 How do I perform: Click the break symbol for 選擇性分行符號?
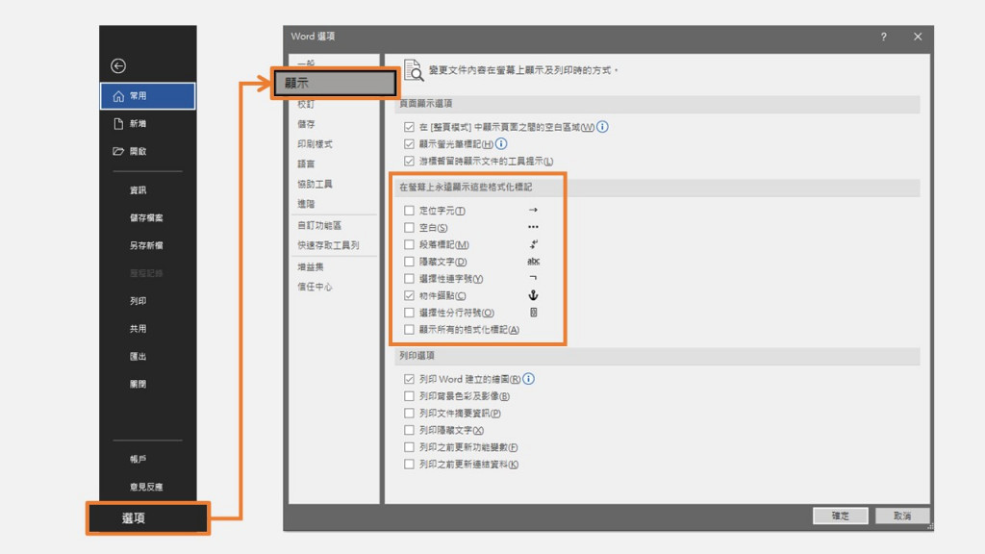[533, 313]
